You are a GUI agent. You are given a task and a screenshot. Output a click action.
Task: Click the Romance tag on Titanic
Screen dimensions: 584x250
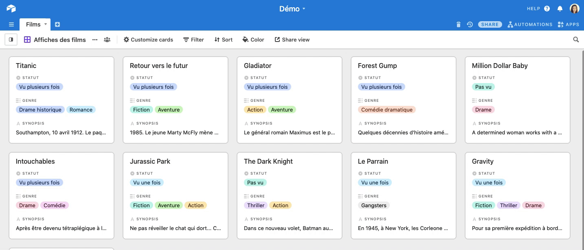[x=81, y=110]
